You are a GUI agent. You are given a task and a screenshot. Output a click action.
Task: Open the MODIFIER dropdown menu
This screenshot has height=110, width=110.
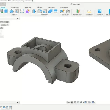[45, 15]
